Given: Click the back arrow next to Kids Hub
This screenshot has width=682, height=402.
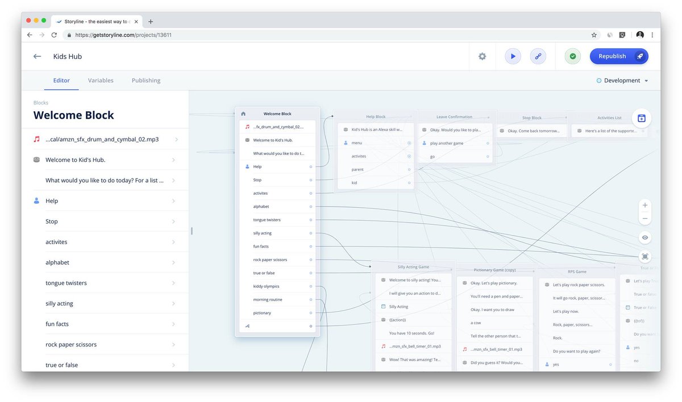Looking at the screenshot, I should [36, 56].
